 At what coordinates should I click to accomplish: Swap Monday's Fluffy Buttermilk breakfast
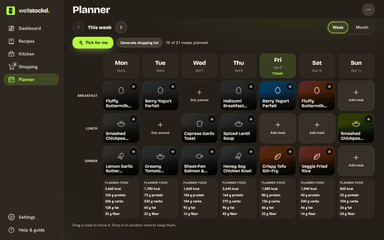[x=134, y=87]
